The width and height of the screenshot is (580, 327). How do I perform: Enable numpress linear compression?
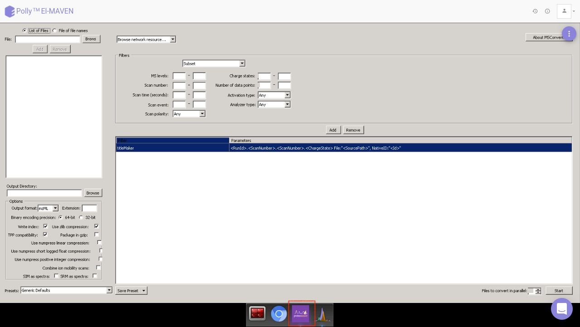pyautogui.click(x=99, y=243)
